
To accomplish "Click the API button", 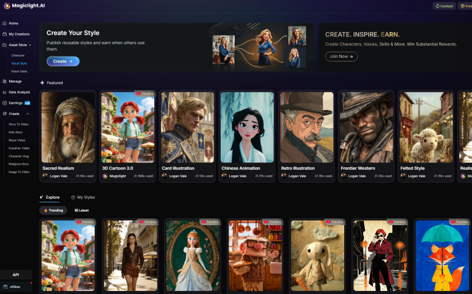I will point(16,275).
